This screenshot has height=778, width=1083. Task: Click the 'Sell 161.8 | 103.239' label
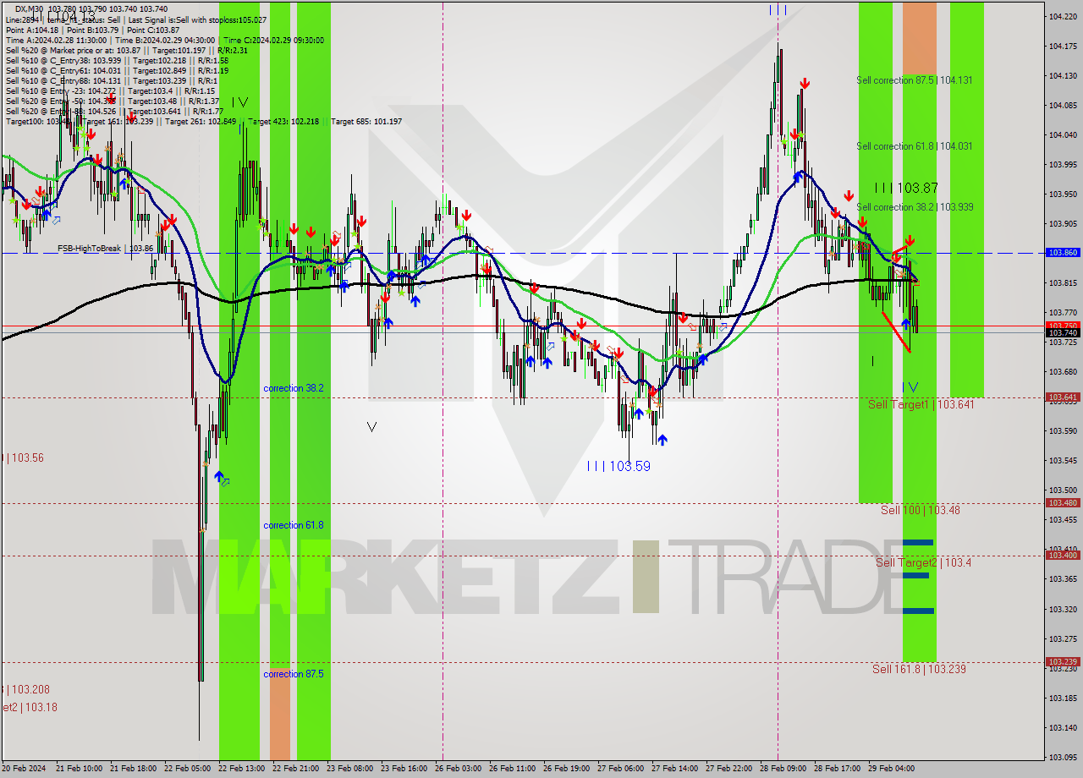[919, 669]
